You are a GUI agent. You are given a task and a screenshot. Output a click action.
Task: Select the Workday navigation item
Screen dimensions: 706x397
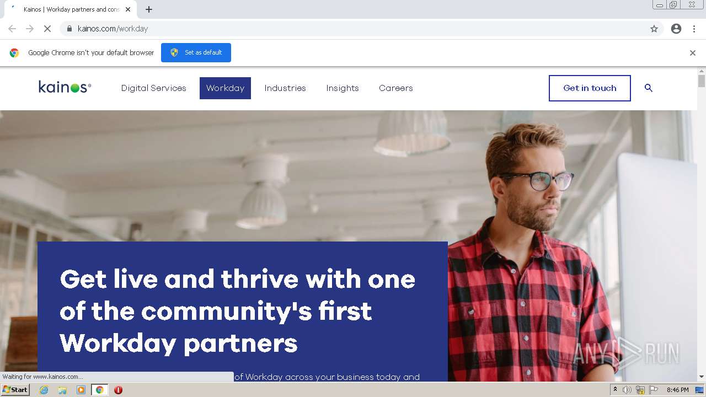(225, 88)
